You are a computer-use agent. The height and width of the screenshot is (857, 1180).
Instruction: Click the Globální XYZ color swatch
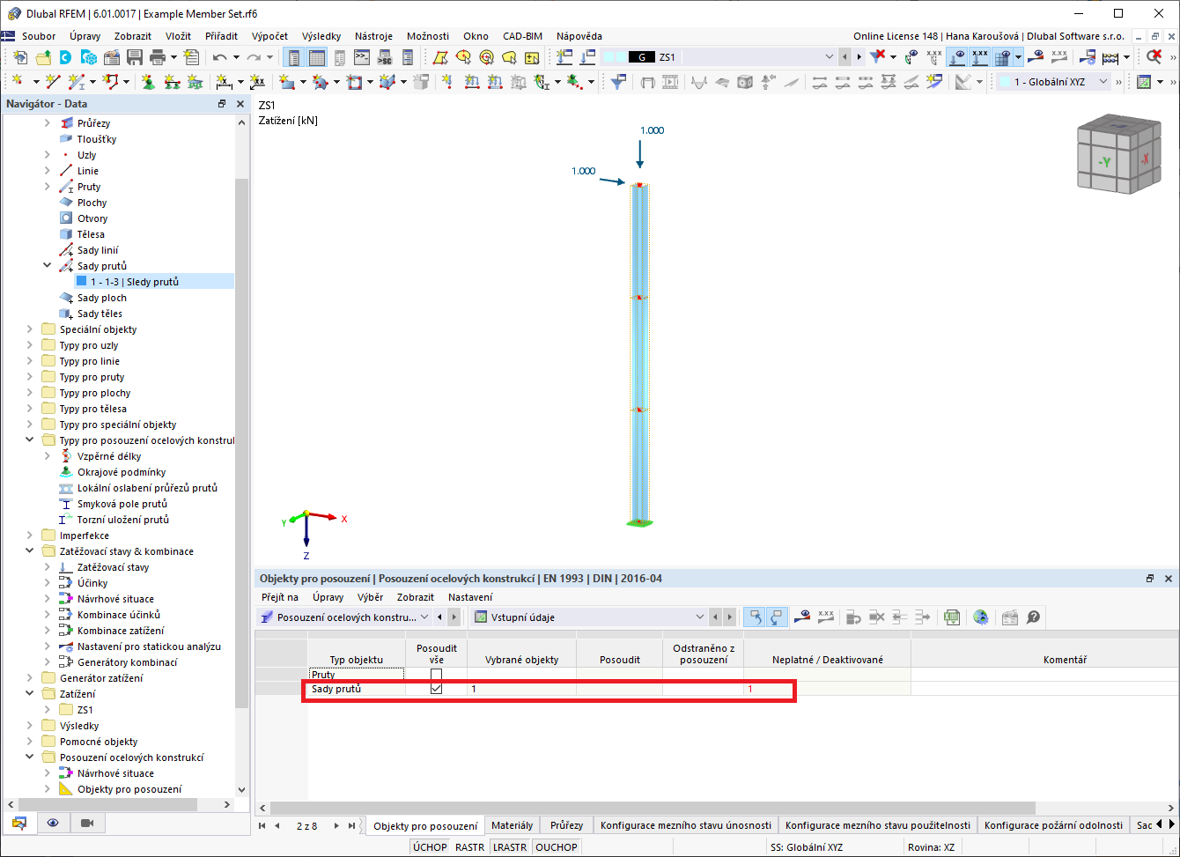1004,82
